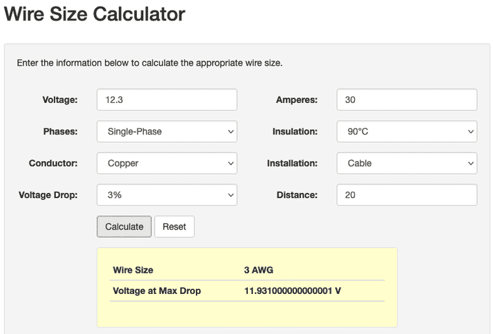The width and height of the screenshot is (493, 334).
Task: Click the "Insulation:" field label
Action: click(x=294, y=131)
